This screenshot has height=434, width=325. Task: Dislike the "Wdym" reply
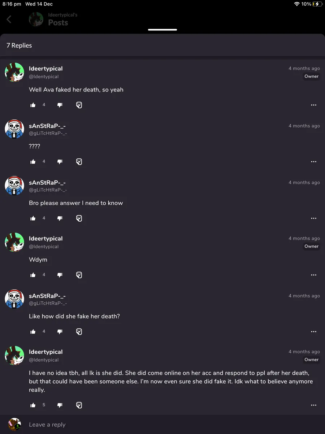pyautogui.click(x=60, y=275)
